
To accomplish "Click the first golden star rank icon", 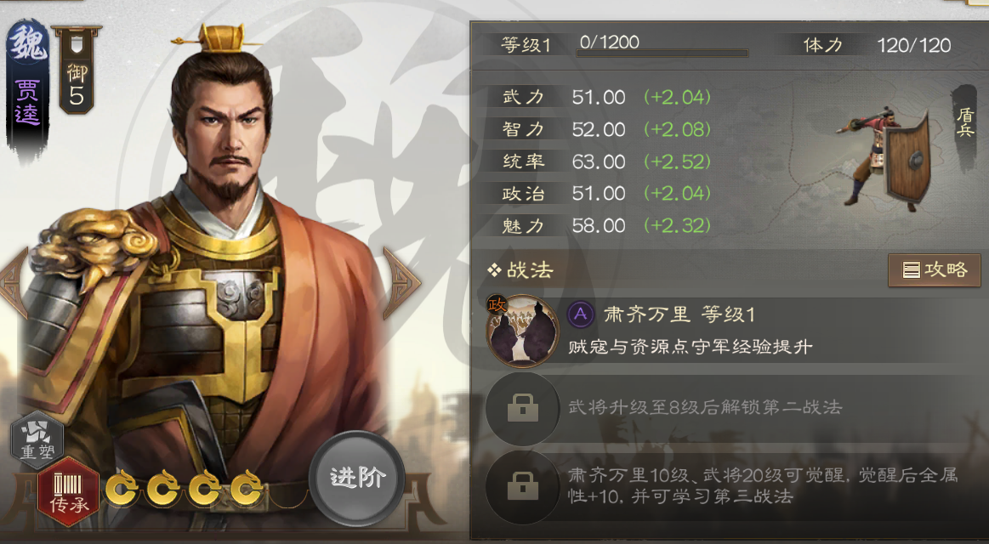I will click(121, 489).
